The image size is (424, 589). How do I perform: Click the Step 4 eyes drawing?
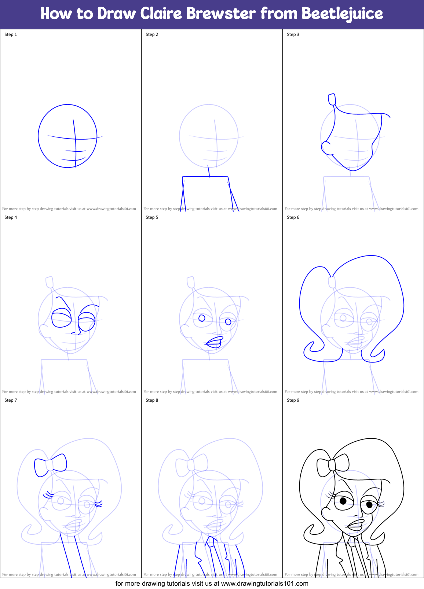pyautogui.click(x=75, y=316)
